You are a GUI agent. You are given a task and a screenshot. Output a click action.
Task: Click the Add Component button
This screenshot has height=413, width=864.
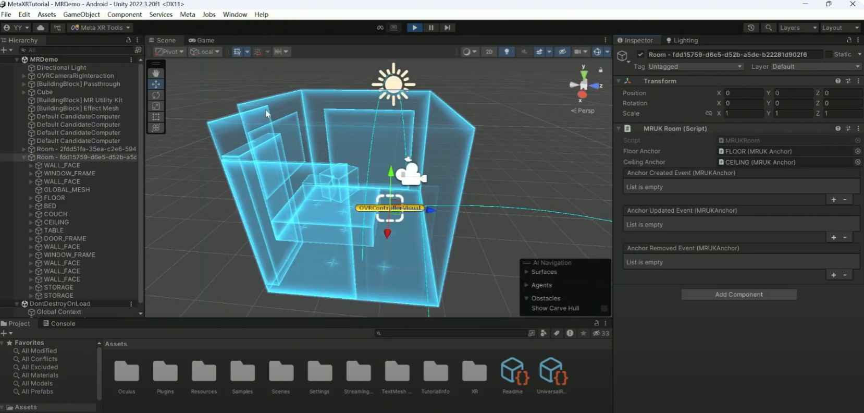[738, 295]
